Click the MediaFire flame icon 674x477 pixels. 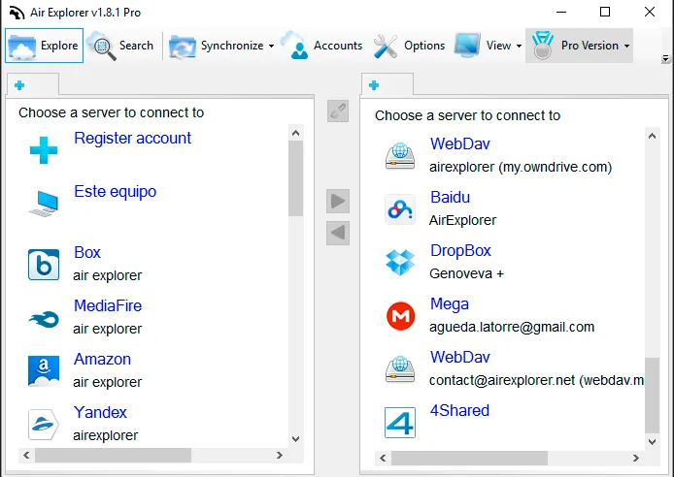[x=44, y=319]
